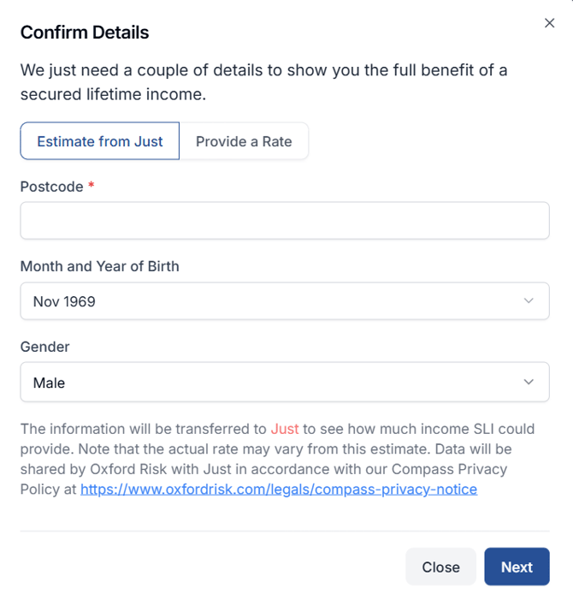
Task: Switch to the Provide a Rate tab
Action: 244,141
